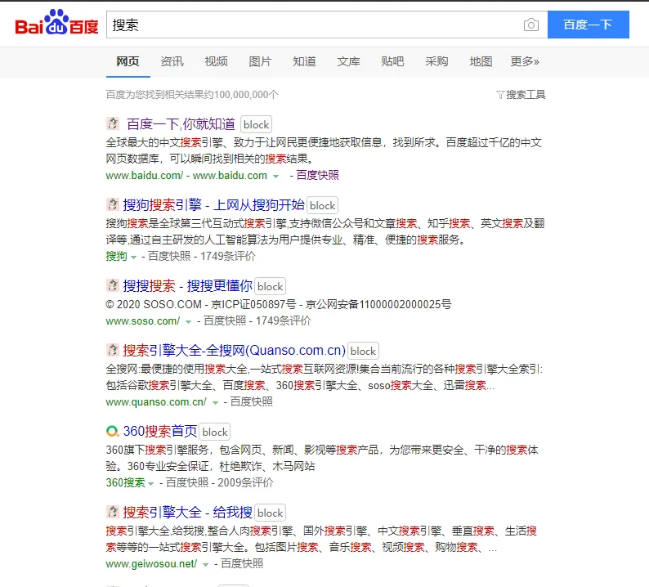Click 百度快照 under quanso.com.cn result
Image resolution: width=649 pixels, height=587 pixels.
[x=251, y=401]
